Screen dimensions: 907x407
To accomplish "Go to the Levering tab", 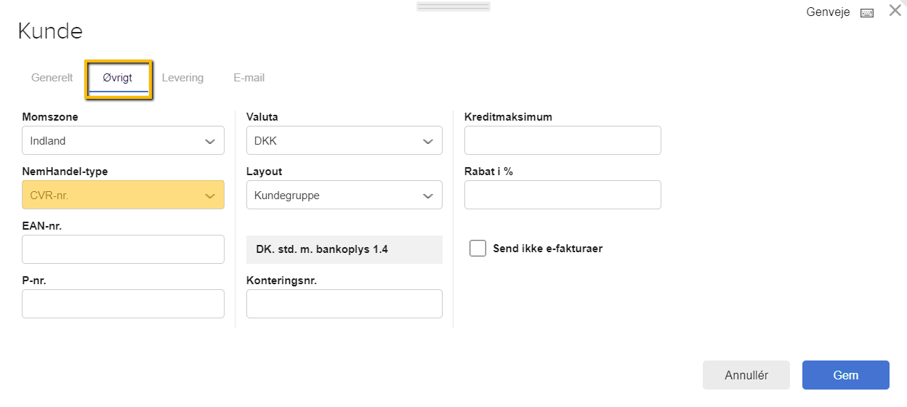I will (182, 78).
